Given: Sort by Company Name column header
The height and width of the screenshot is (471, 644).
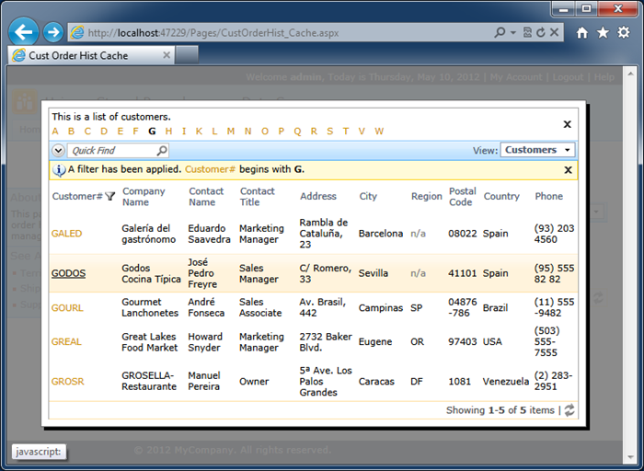Looking at the screenshot, I should tap(144, 197).
